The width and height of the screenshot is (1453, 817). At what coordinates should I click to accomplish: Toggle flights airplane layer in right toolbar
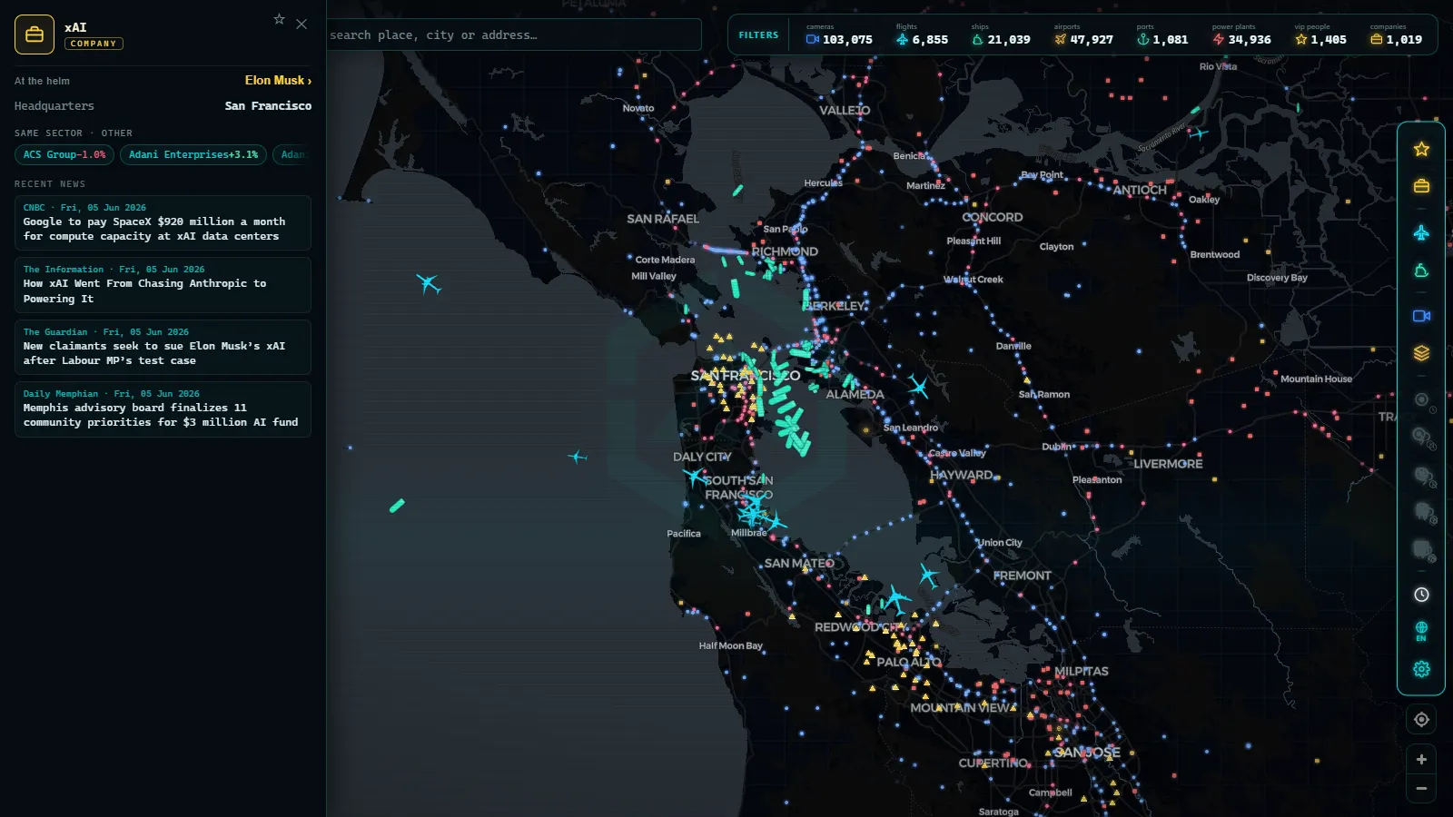click(x=1421, y=233)
